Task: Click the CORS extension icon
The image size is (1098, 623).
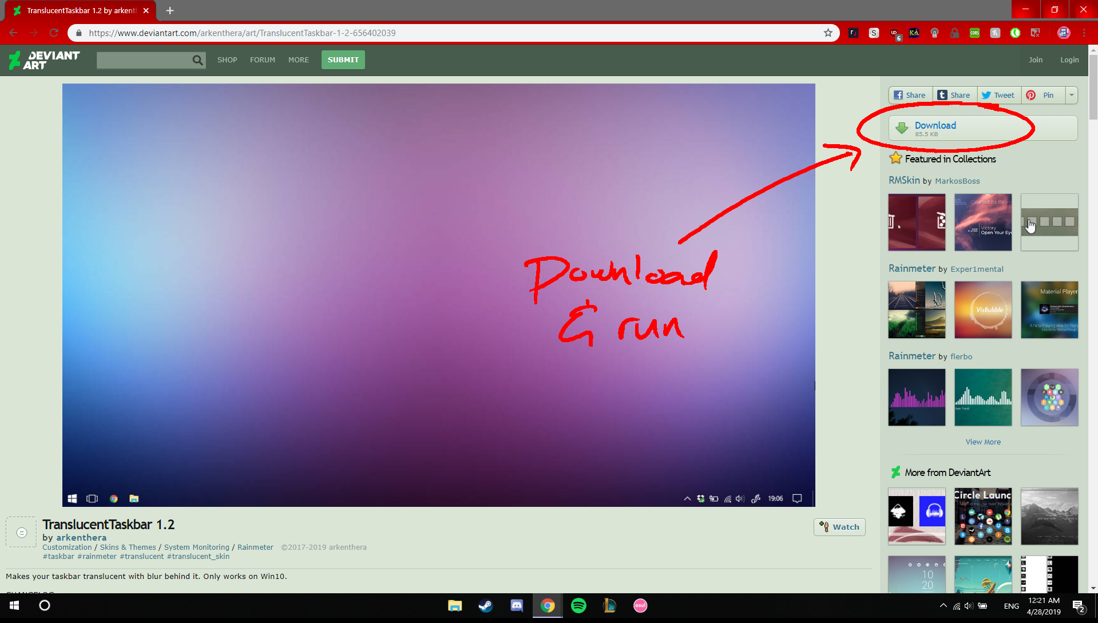Action: [976, 33]
